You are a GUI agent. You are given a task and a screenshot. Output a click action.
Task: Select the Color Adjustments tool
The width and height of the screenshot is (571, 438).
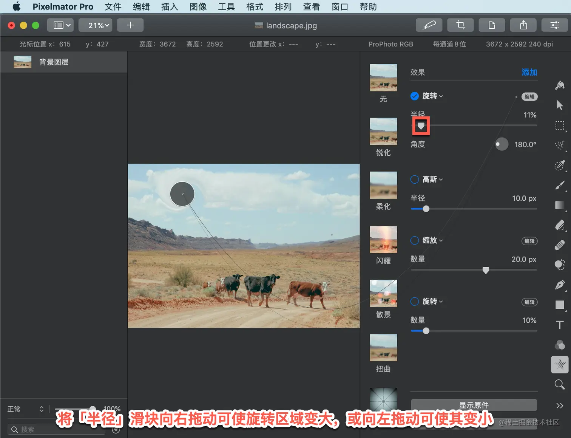click(560, 345)
